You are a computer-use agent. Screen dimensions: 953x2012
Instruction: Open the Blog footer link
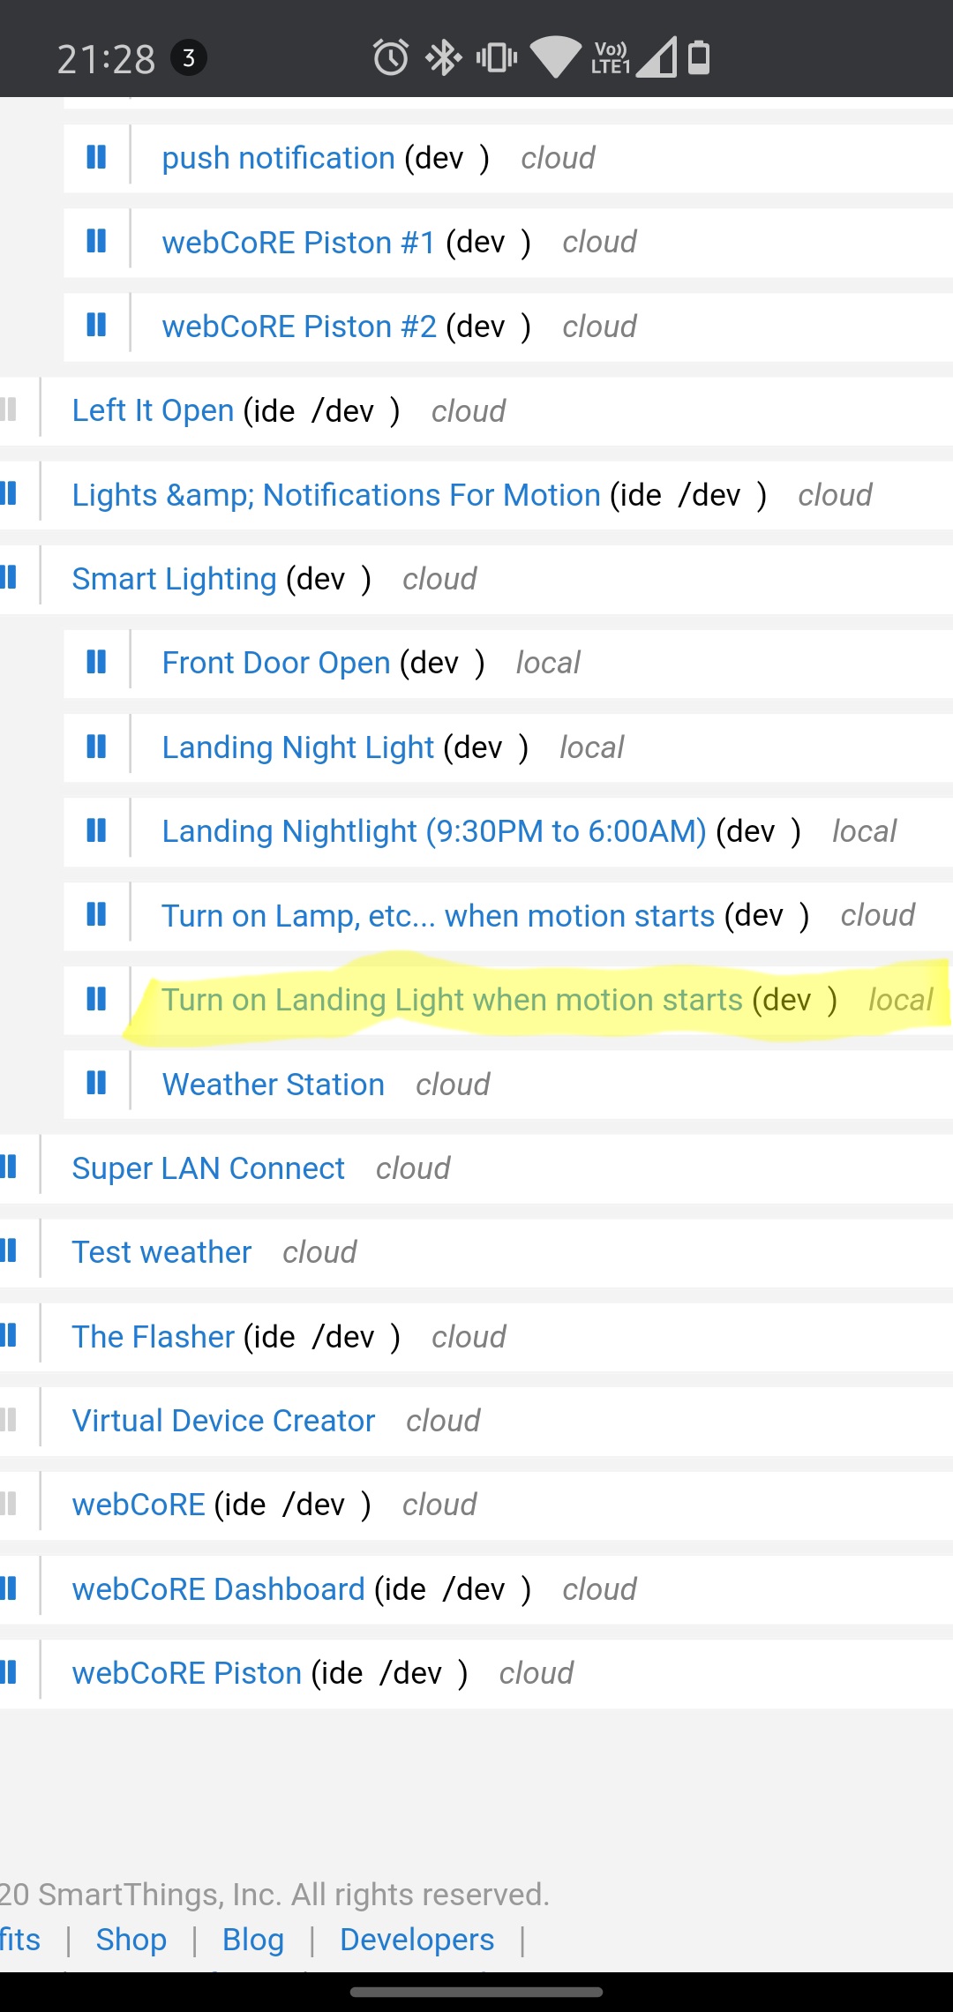252,1940
